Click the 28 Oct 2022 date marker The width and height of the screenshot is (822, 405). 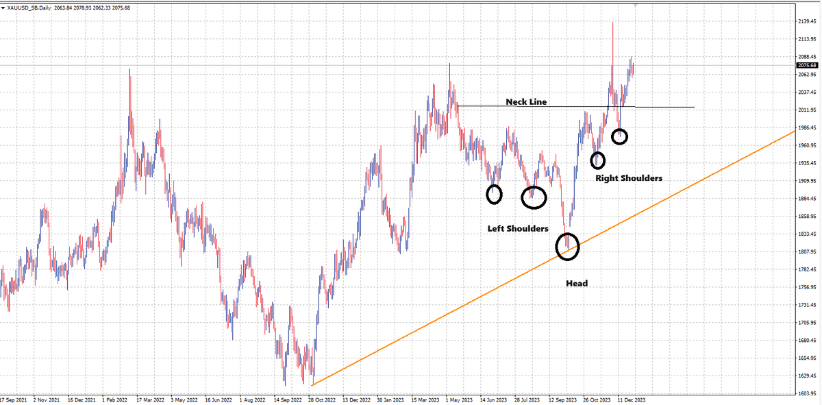pos(323,398)
